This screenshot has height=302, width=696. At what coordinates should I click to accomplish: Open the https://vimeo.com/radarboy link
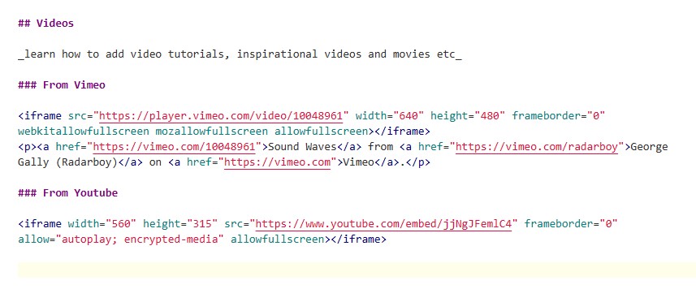537,147
